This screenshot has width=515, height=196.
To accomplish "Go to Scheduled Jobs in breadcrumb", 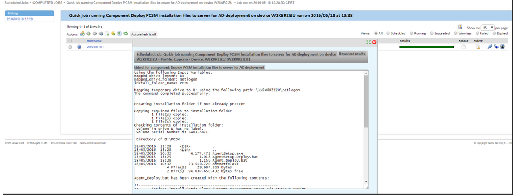I will click(x=16, y=3).
